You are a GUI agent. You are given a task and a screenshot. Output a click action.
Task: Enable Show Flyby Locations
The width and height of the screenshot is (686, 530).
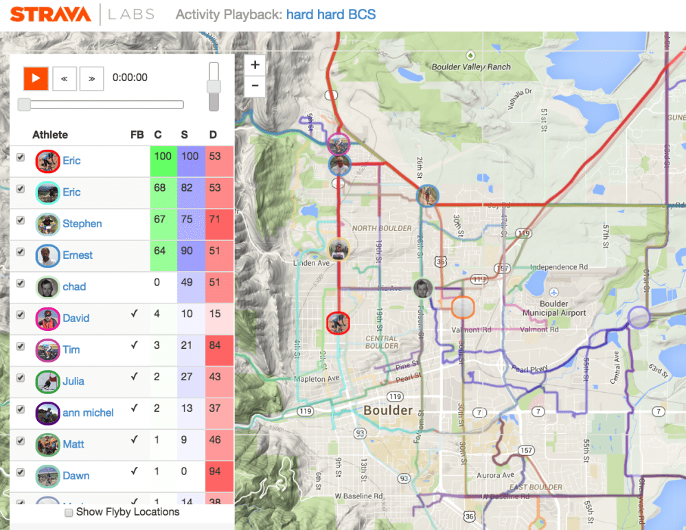[x=69, y=512]
